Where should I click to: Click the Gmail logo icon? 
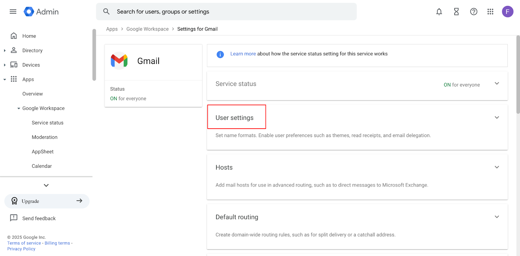[x=119, y=61]
